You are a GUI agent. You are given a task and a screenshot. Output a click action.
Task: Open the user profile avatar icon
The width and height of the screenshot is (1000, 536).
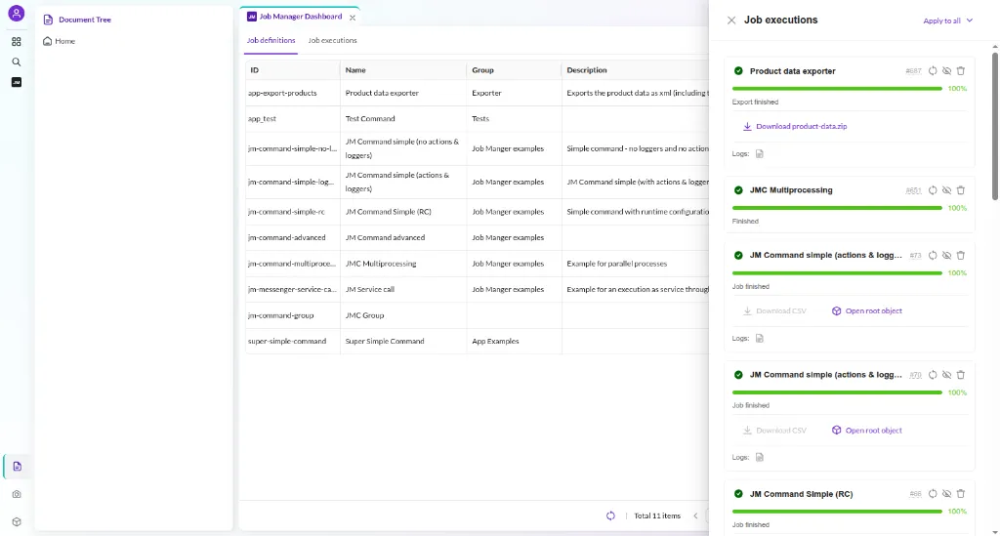[x=17, y=14]
